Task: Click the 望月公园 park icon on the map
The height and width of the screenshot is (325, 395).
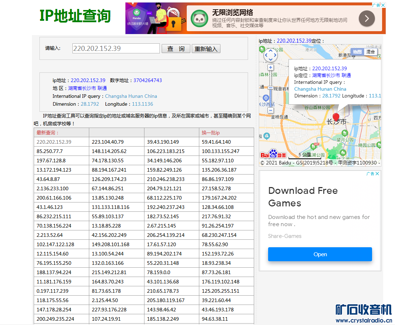Action: [344, 133]
